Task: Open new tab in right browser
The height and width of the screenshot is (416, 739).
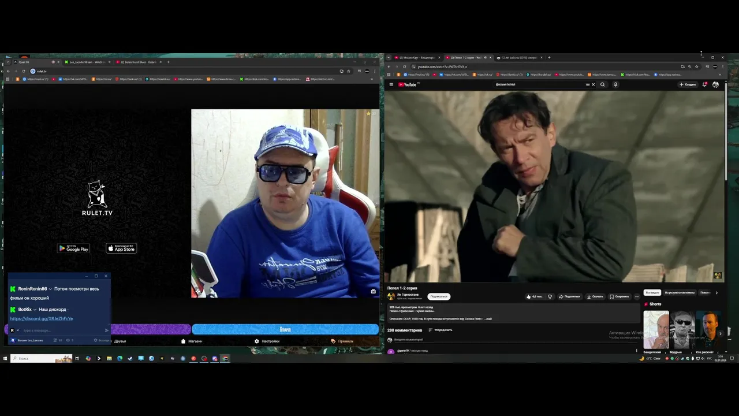Action: click(x=549, y=57)
